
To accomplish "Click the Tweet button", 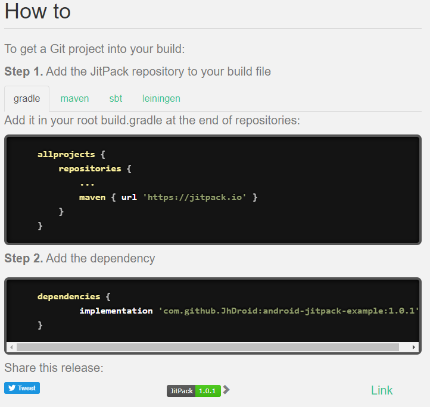I will 22,388.
